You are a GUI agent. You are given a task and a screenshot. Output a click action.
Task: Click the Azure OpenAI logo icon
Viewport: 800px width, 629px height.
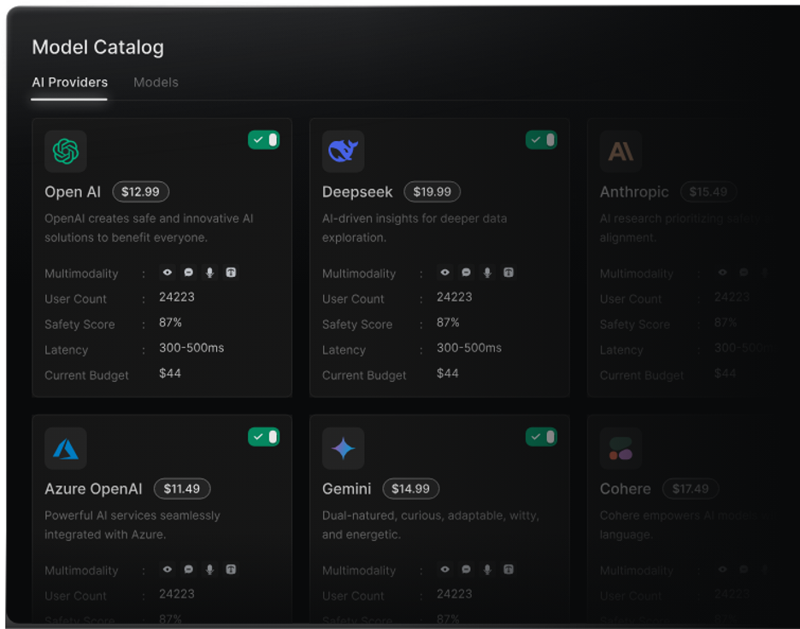point(66,449)
